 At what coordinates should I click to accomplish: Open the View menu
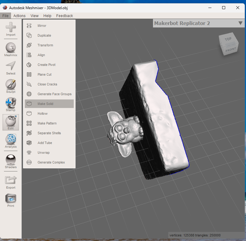pos(35,16)
